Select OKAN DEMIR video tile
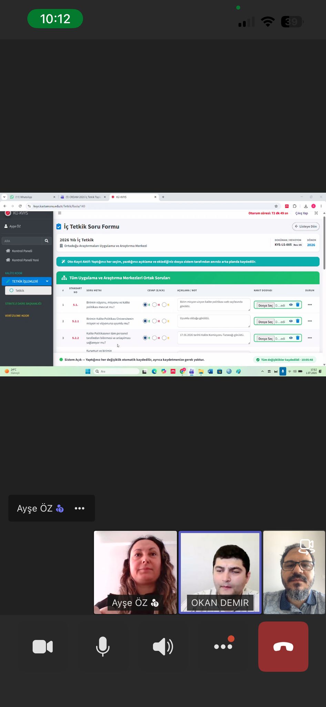 point(220,572)
